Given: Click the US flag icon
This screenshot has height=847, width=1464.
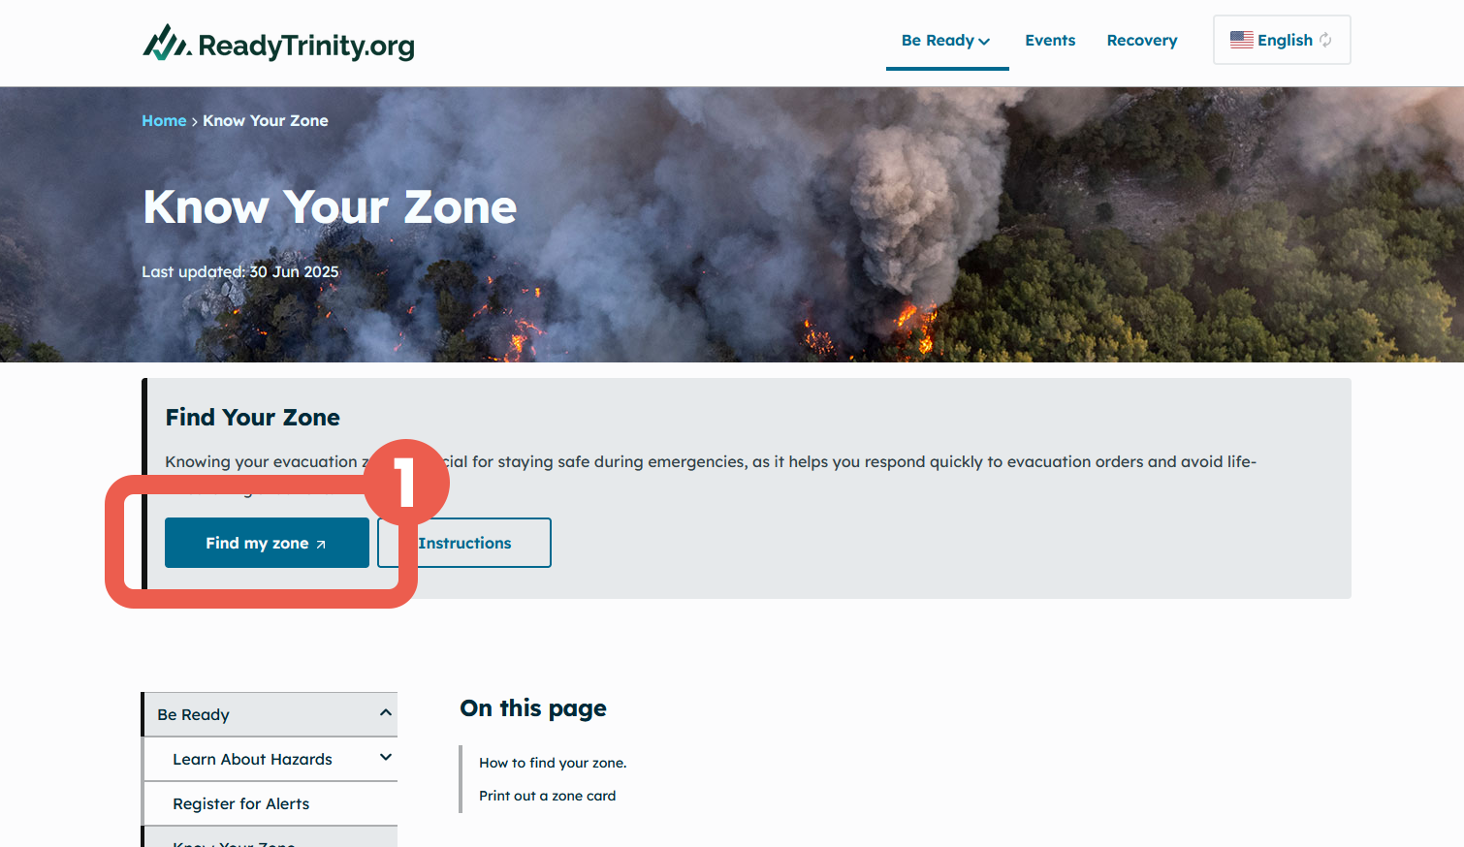Looking at the screenshot, I should (x=1241, y=40).
